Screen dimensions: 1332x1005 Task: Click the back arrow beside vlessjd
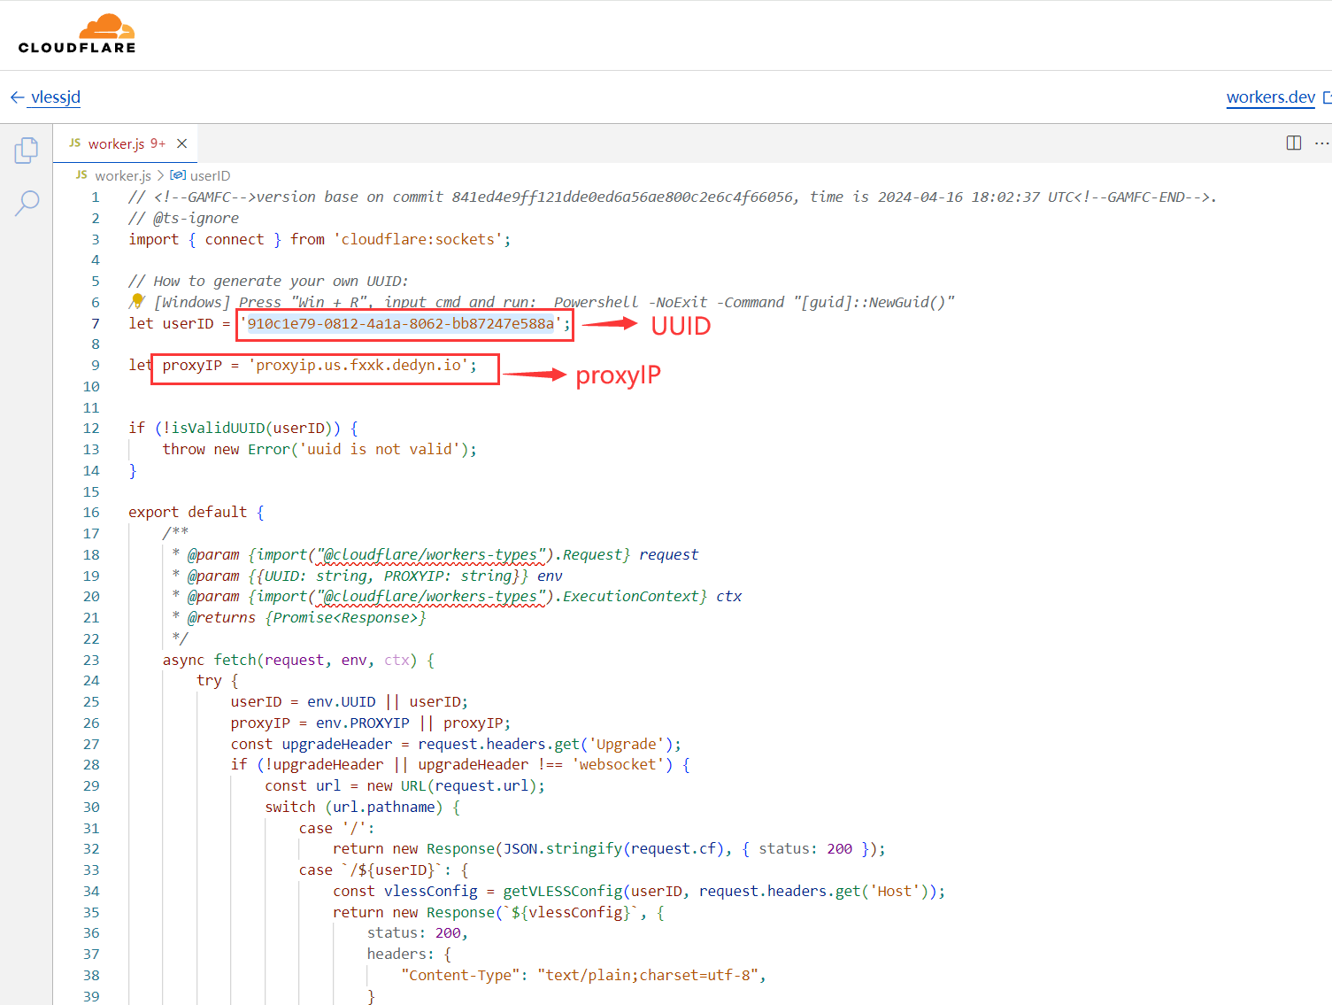17,97
